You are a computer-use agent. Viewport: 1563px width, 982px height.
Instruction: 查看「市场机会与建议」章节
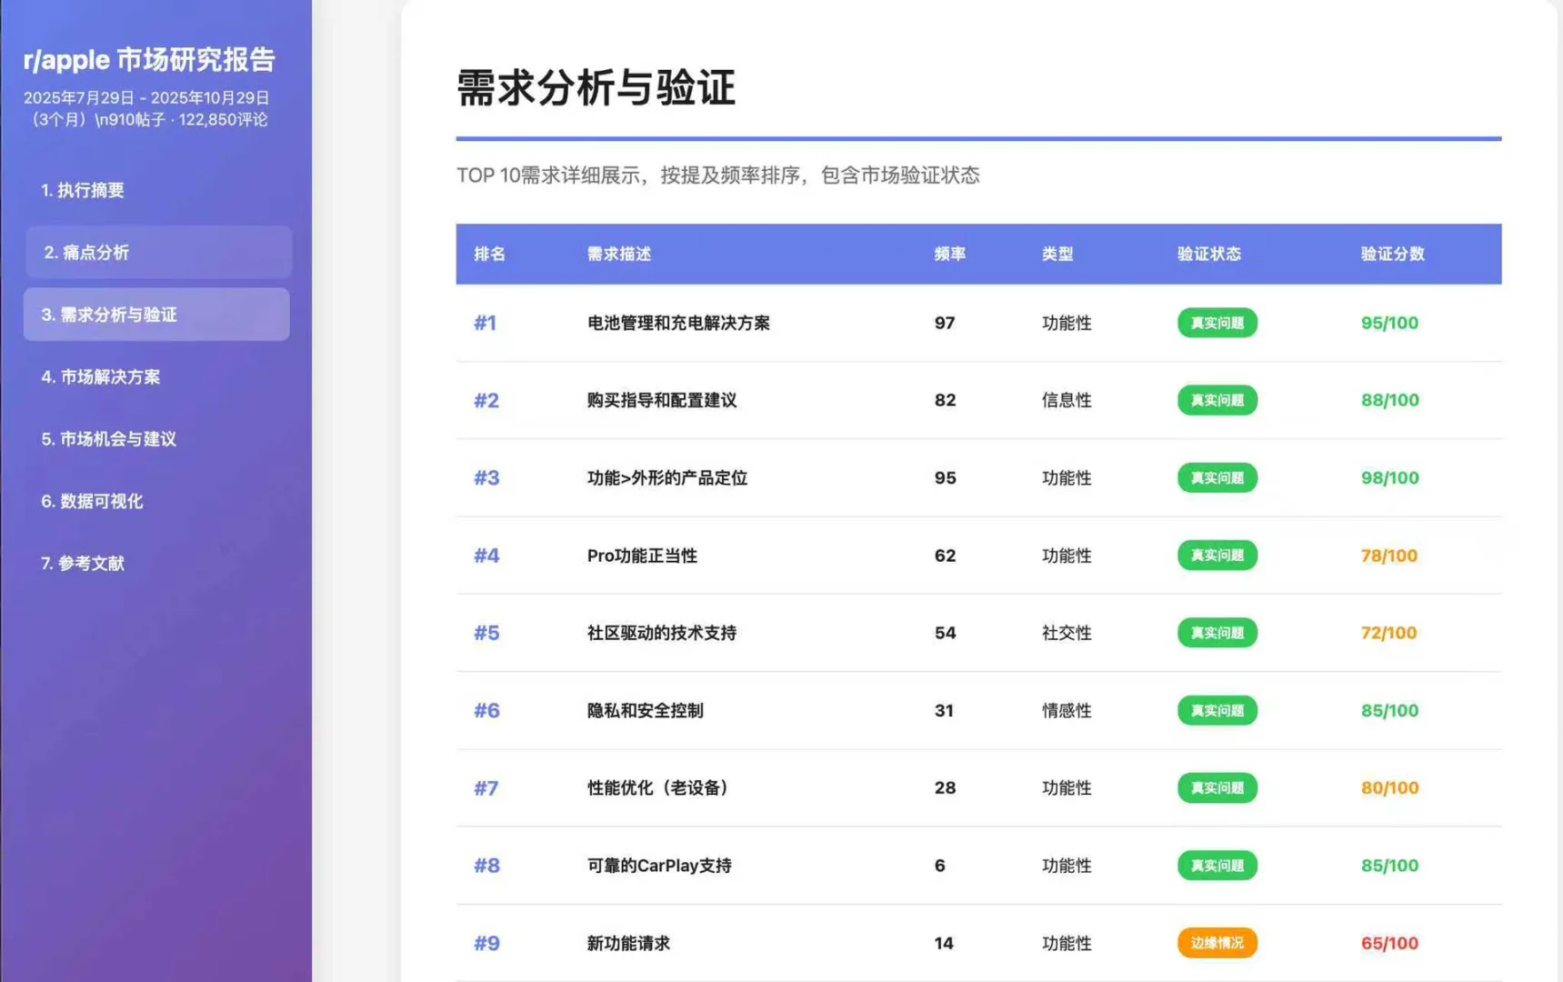coord(108,439)
